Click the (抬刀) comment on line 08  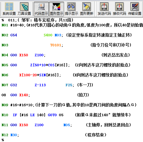point(83,95)
